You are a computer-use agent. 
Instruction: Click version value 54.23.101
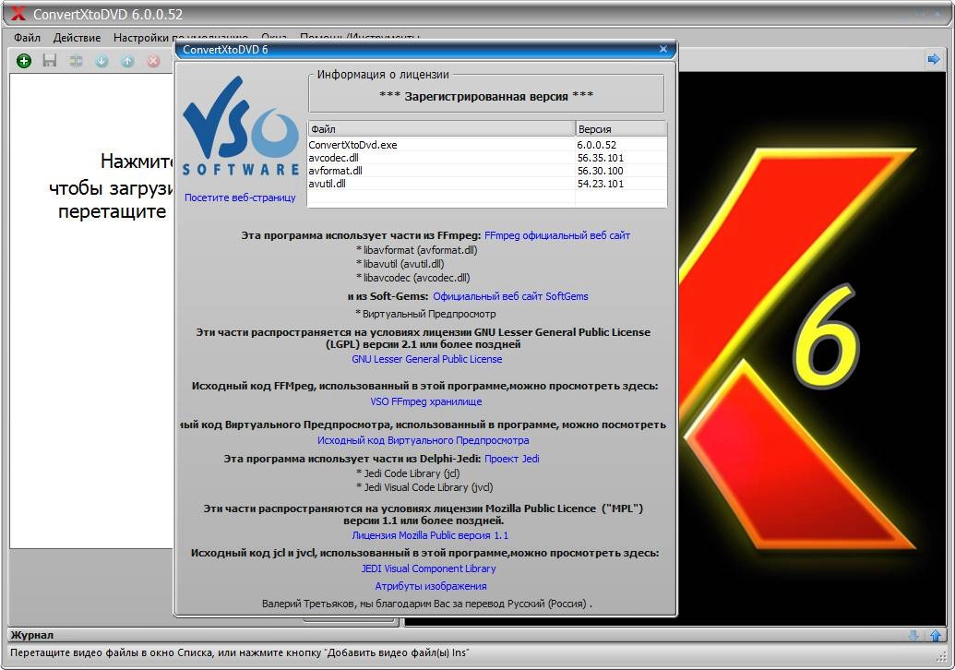coord(600,184)
